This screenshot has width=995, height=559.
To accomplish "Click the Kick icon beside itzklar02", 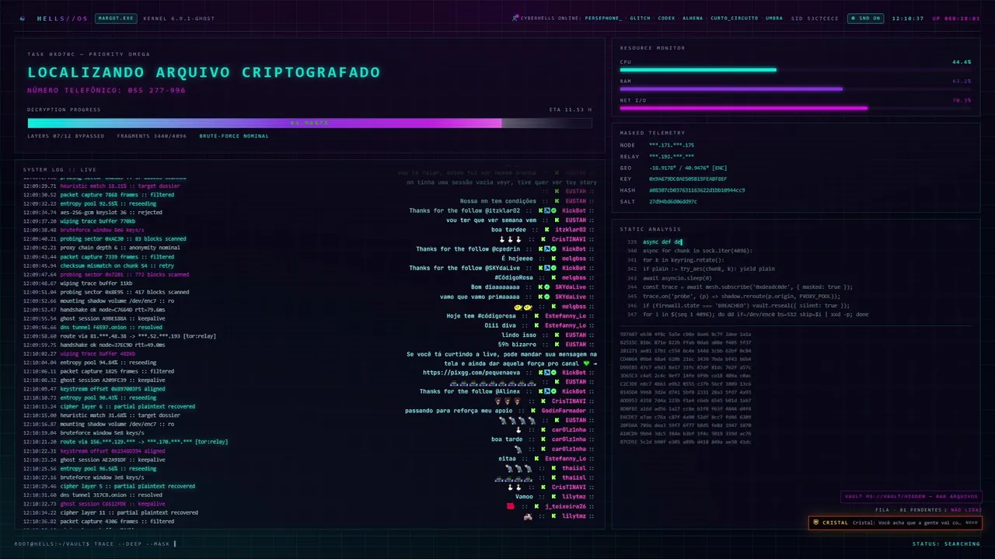I will click(x=547, y=230).
